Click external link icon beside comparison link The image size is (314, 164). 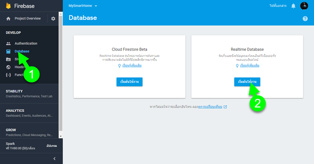(x=225, y=107)
